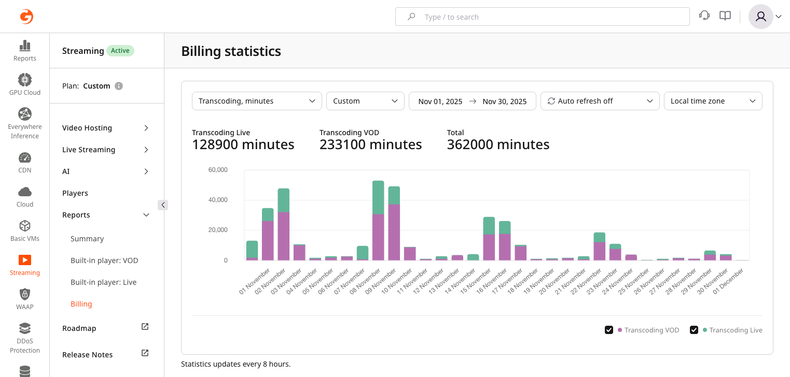790x377 pixels.
Task: Open the GPU Cloud sidebar icon
Action: point(25,80)
